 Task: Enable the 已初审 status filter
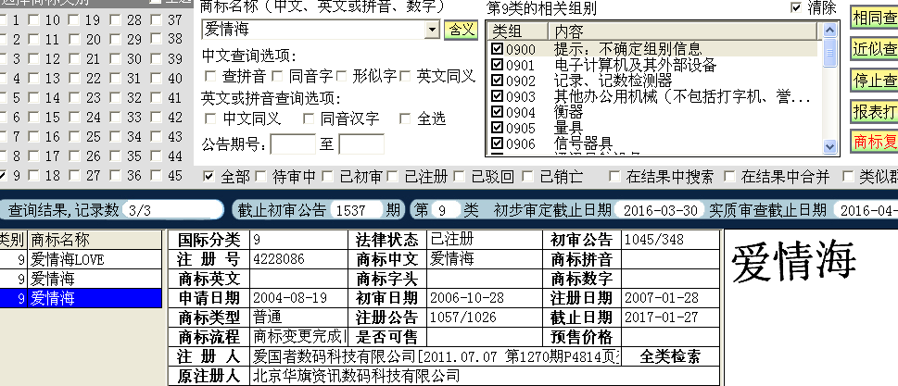pos(327,176)
